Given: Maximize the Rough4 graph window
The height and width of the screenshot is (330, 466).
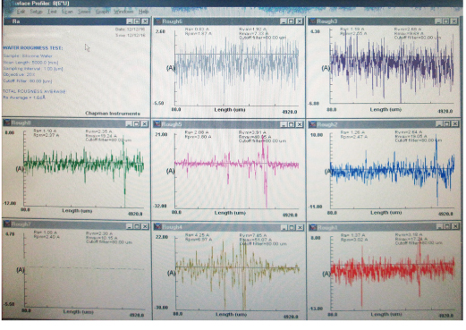Looking at the screenshot, I should click(x=292, y=228).
